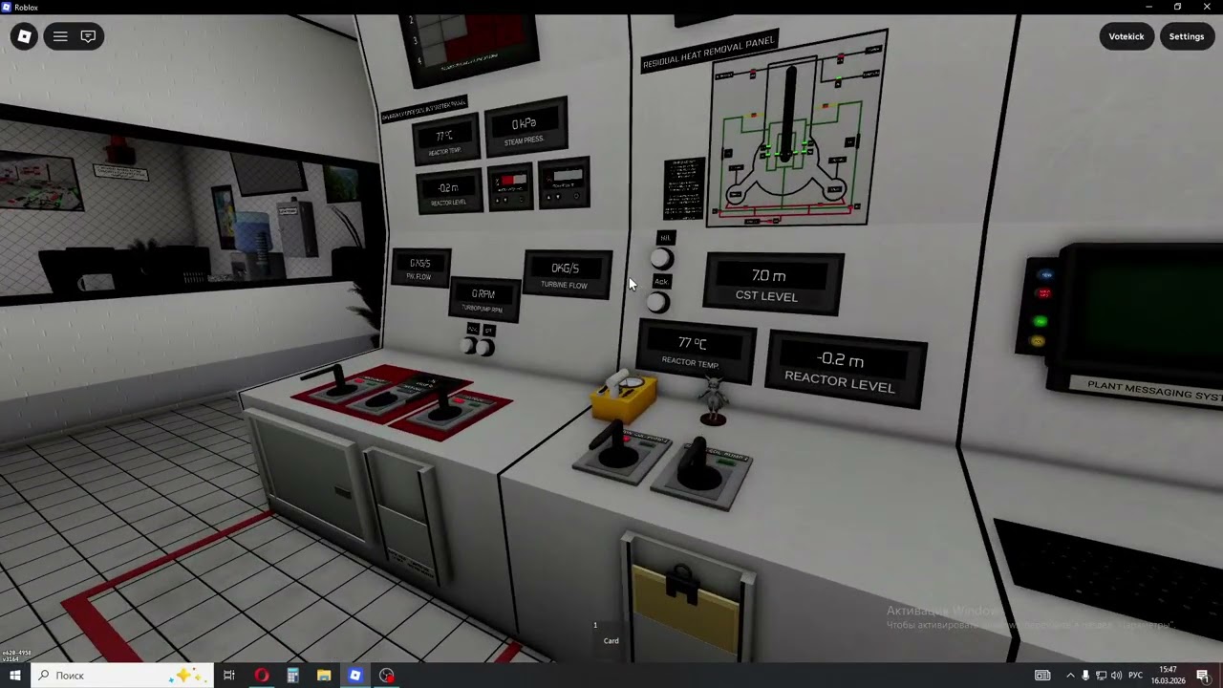Open the touch keyboard tray icon
Screen dimensions: 1223x688
[x=1042, y=676]
